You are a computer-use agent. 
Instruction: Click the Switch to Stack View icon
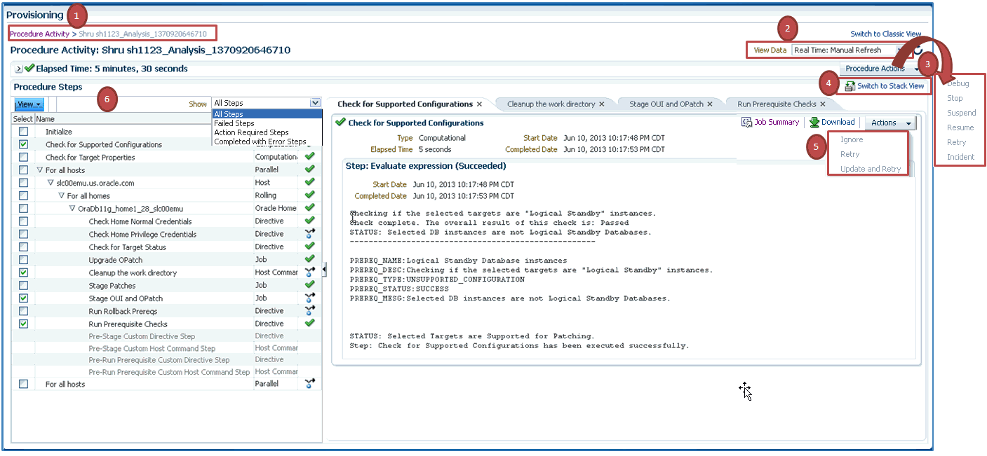click(850, 86)
